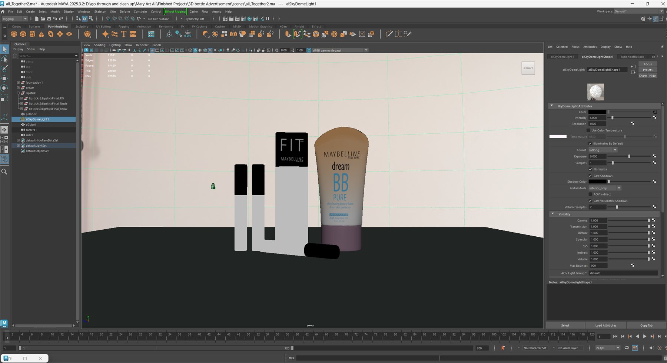
Task: Create a polygon torus from the shelf
Action: coord(51,34)
